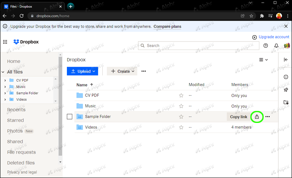Open Deleted files in the sidebar

(x=21, y=163)
